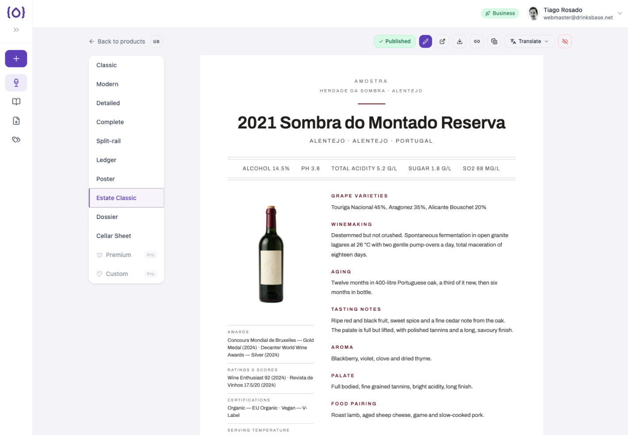Select the Dossier template
This screenshot has height=435, width=628.
(x=126, y=217)
